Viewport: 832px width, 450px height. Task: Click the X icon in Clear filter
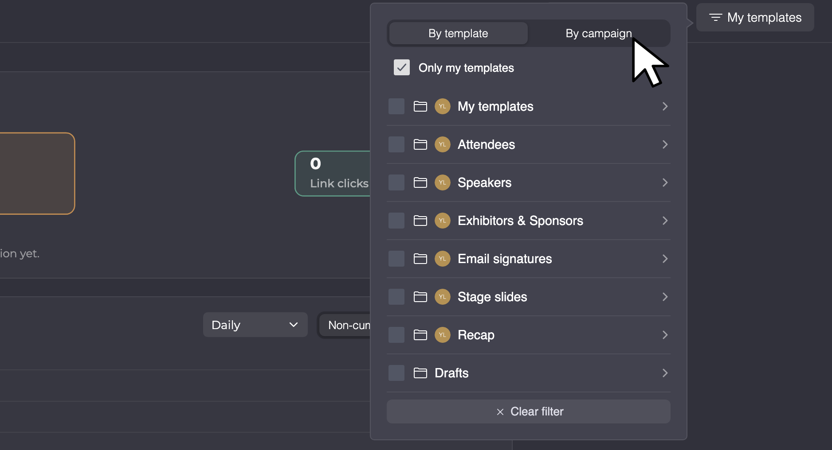coord(500,412)
